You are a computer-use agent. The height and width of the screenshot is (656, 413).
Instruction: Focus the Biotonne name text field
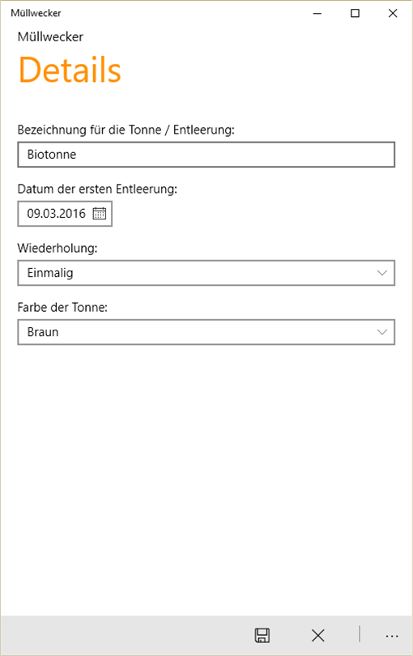click(206, 155)
